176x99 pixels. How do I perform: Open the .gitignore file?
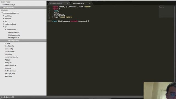pyautogui.click(x=9, y=54)
